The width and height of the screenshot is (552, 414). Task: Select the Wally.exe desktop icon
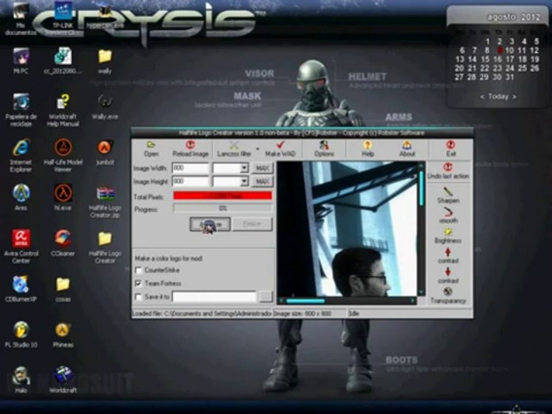(x=105, y=102)
